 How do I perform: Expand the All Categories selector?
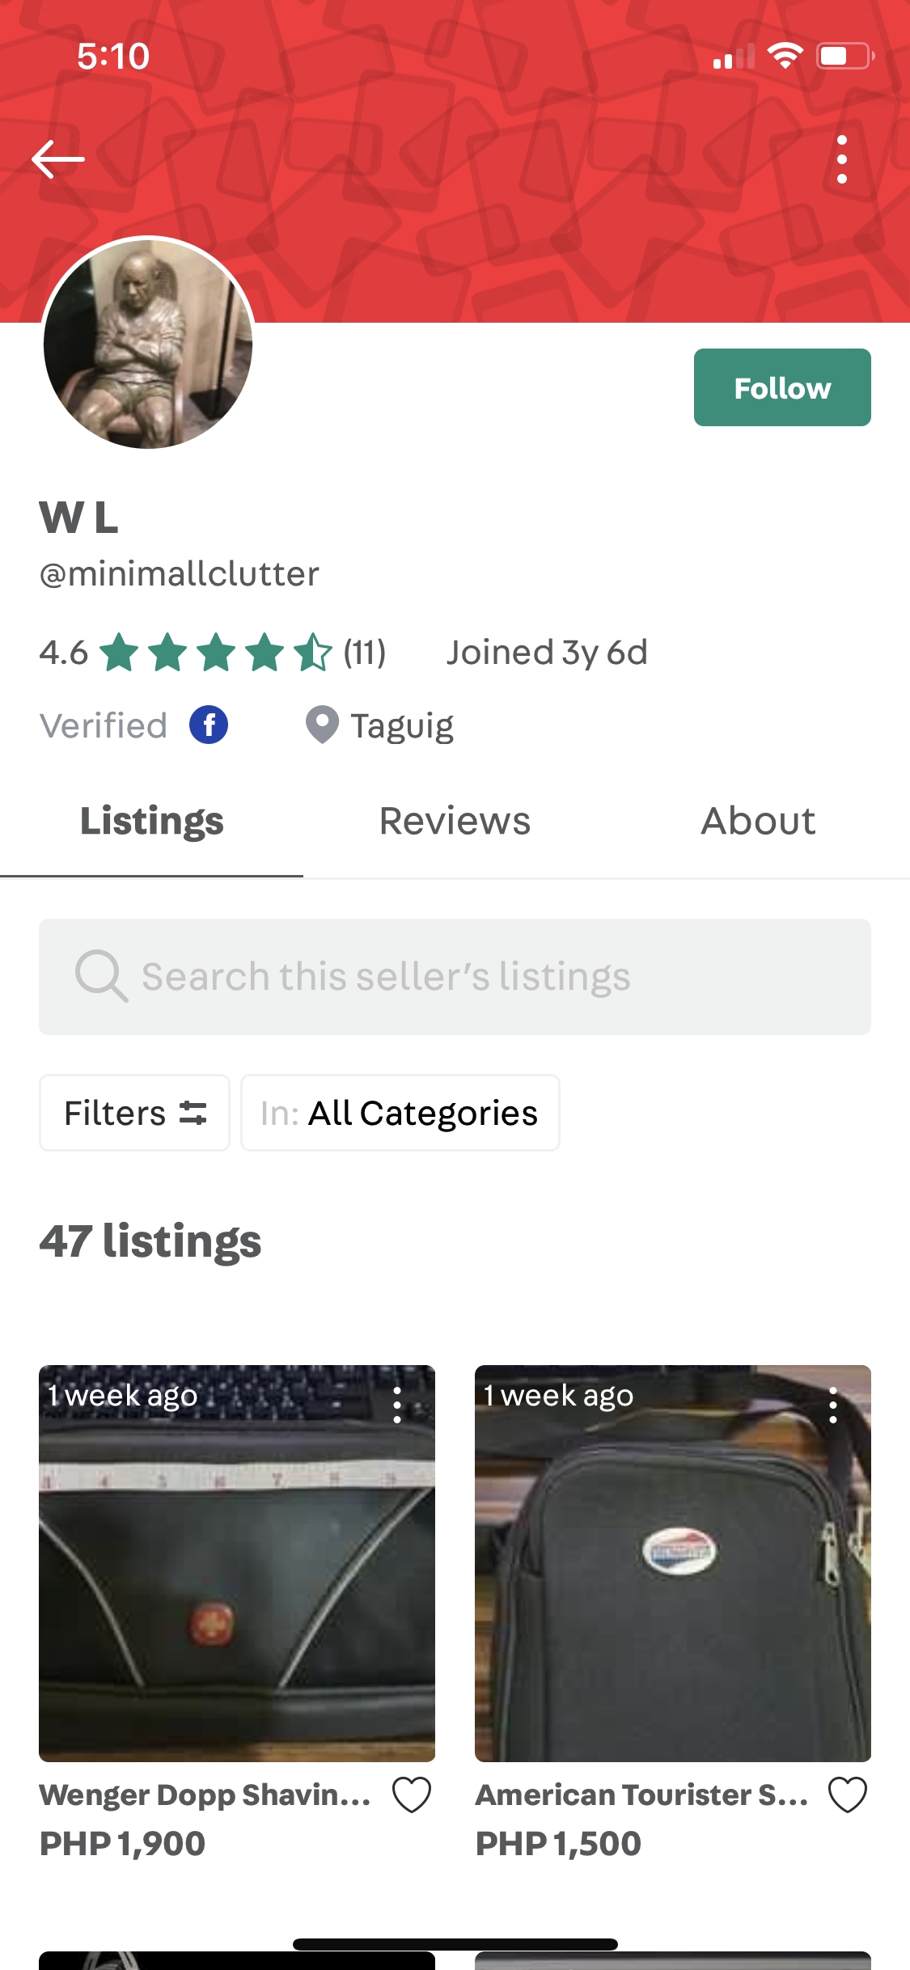[x=400, y=1113]
